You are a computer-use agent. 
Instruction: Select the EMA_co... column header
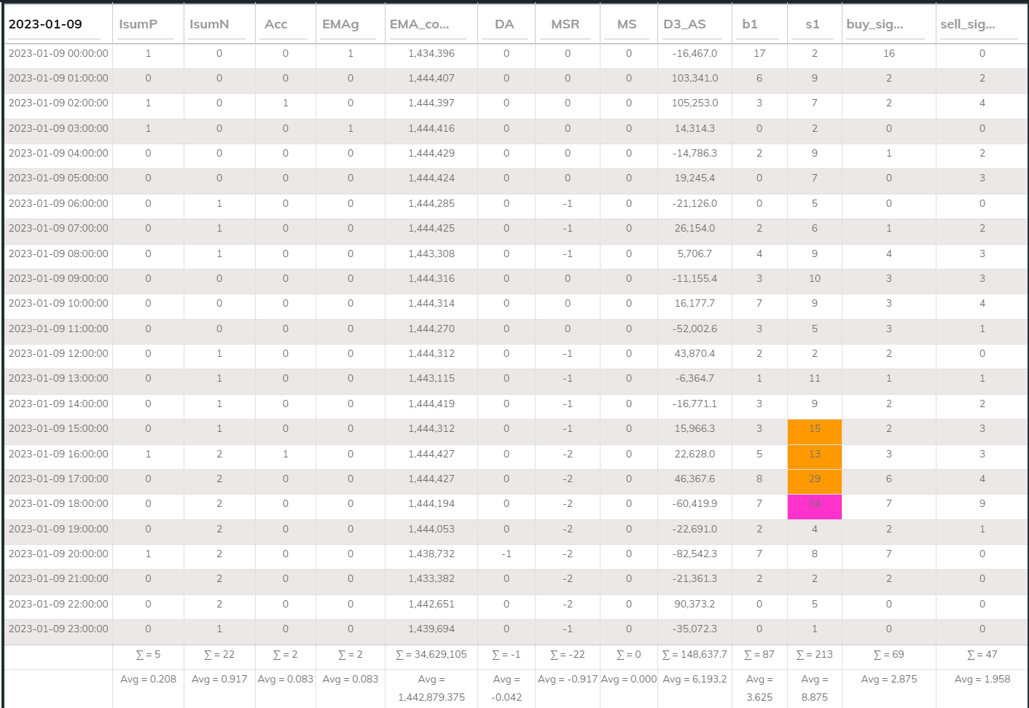point(419,24)
